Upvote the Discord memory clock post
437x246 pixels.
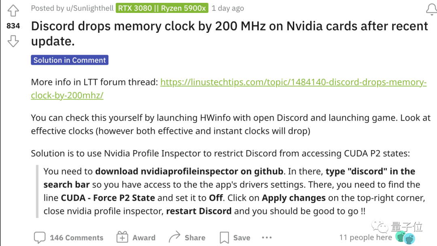click(13, 11)
